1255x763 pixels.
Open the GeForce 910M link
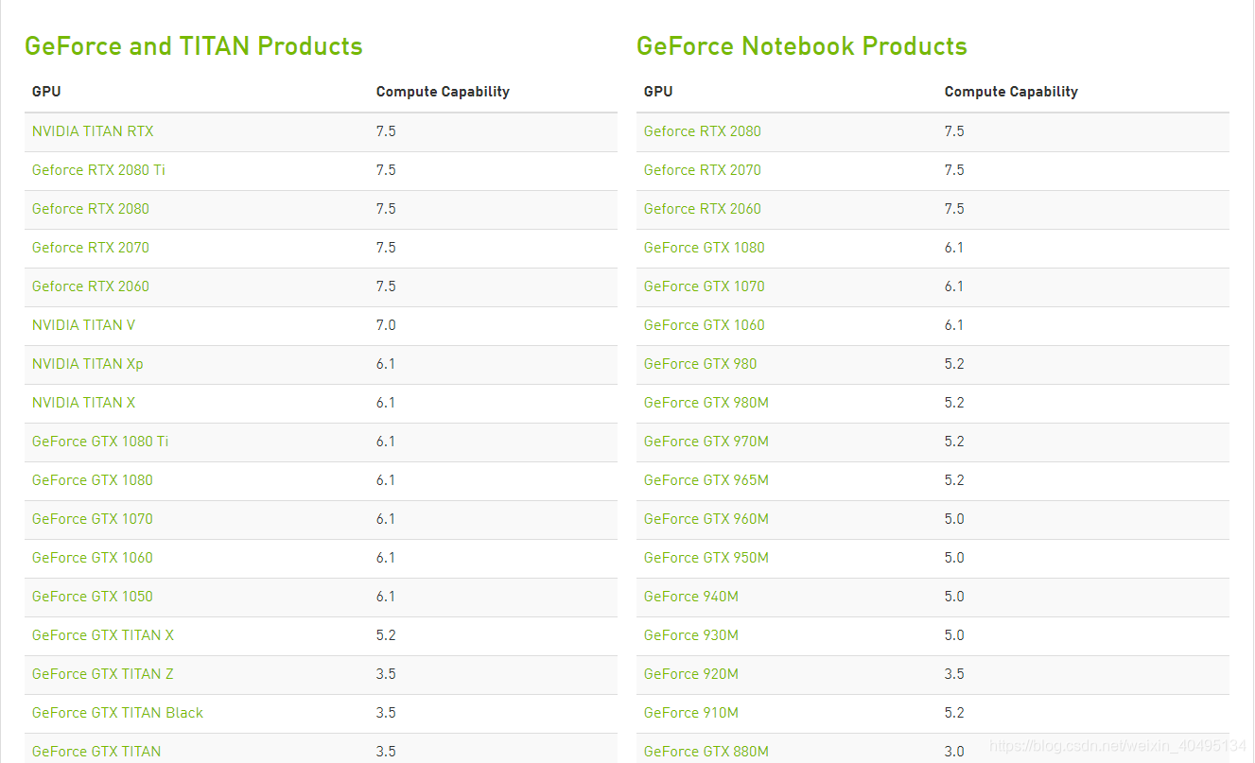click(x=691, y=713)
